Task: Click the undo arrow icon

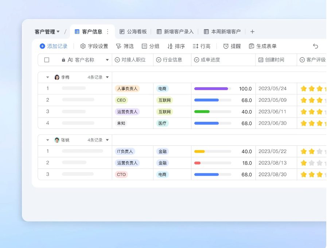Action: pyautogui.click(x=316, y=46)
